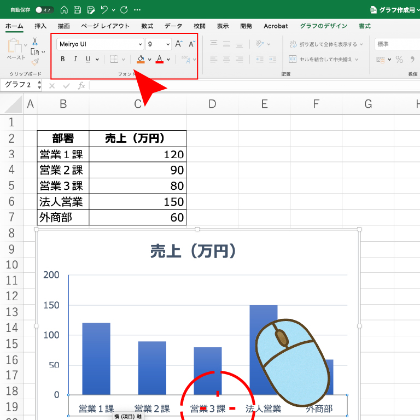Click the Home icon in title bar
Viewport: 420px width, 420px height.
point(64,10)
